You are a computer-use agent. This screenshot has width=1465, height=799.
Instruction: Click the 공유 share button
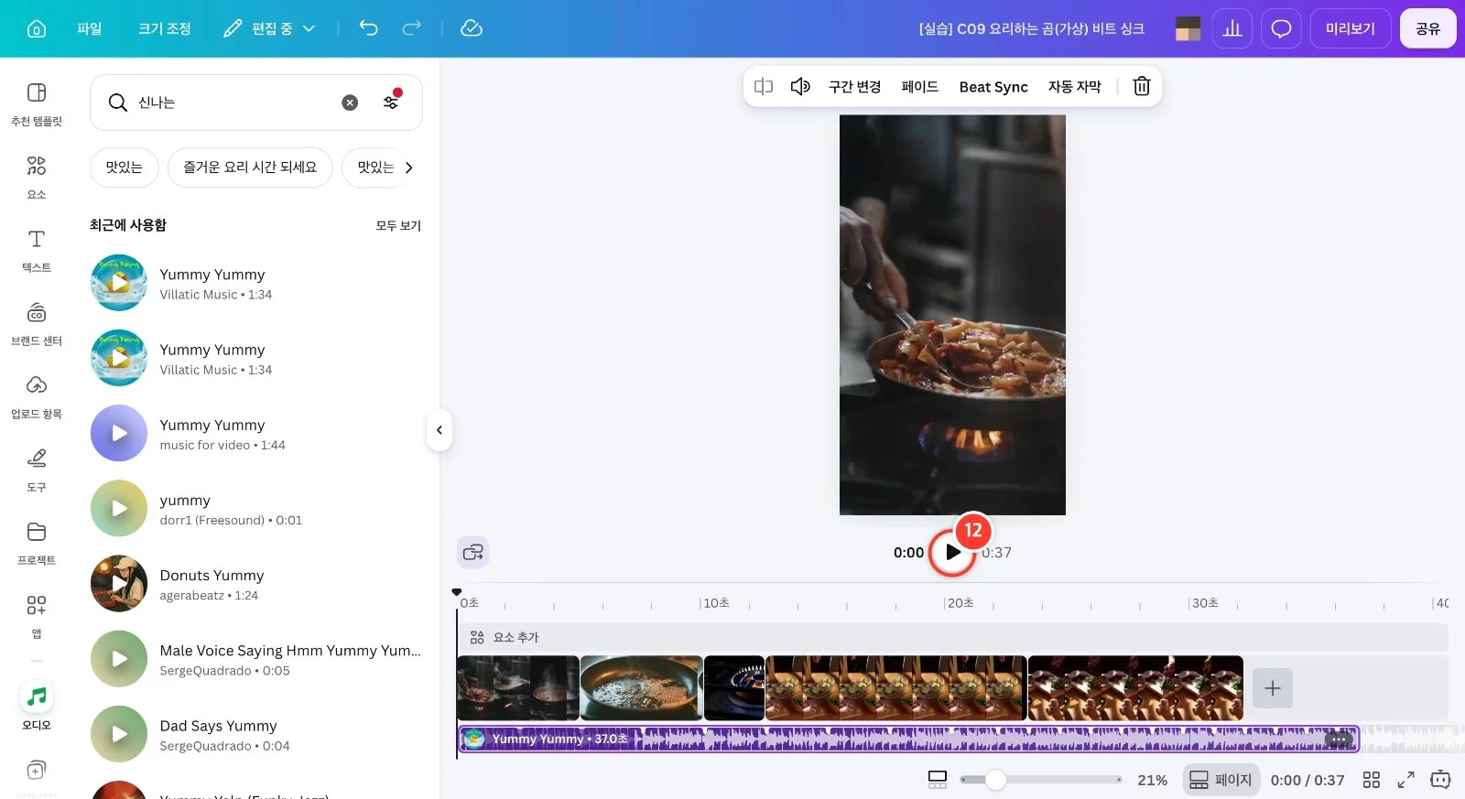pos(1427,28)
